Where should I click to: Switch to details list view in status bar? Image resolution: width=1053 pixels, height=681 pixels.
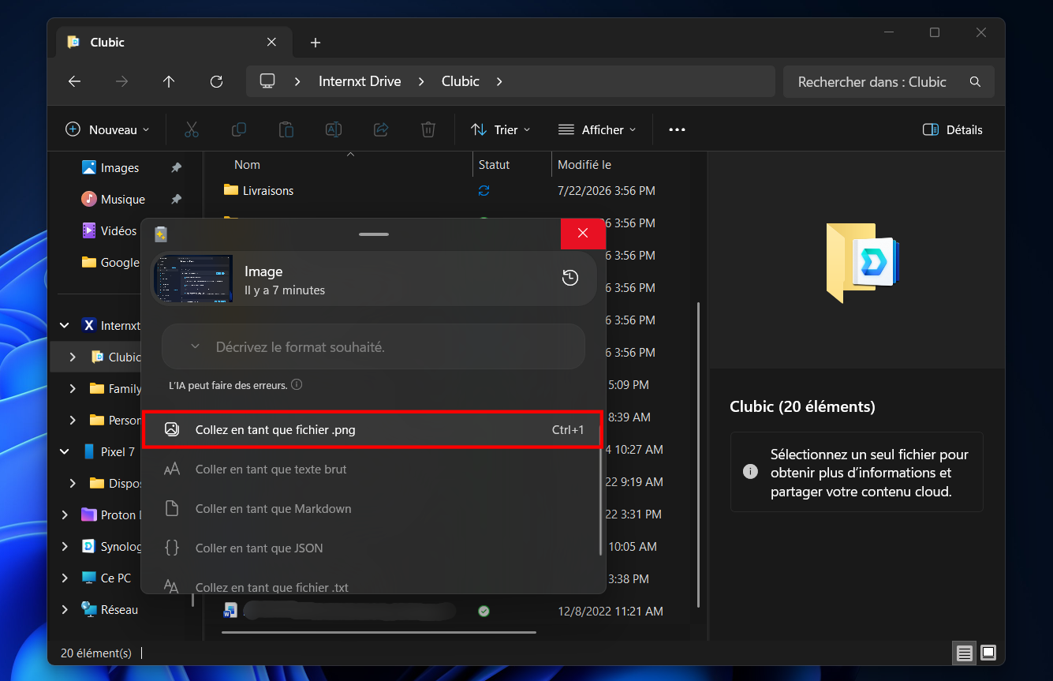(964, 653)
